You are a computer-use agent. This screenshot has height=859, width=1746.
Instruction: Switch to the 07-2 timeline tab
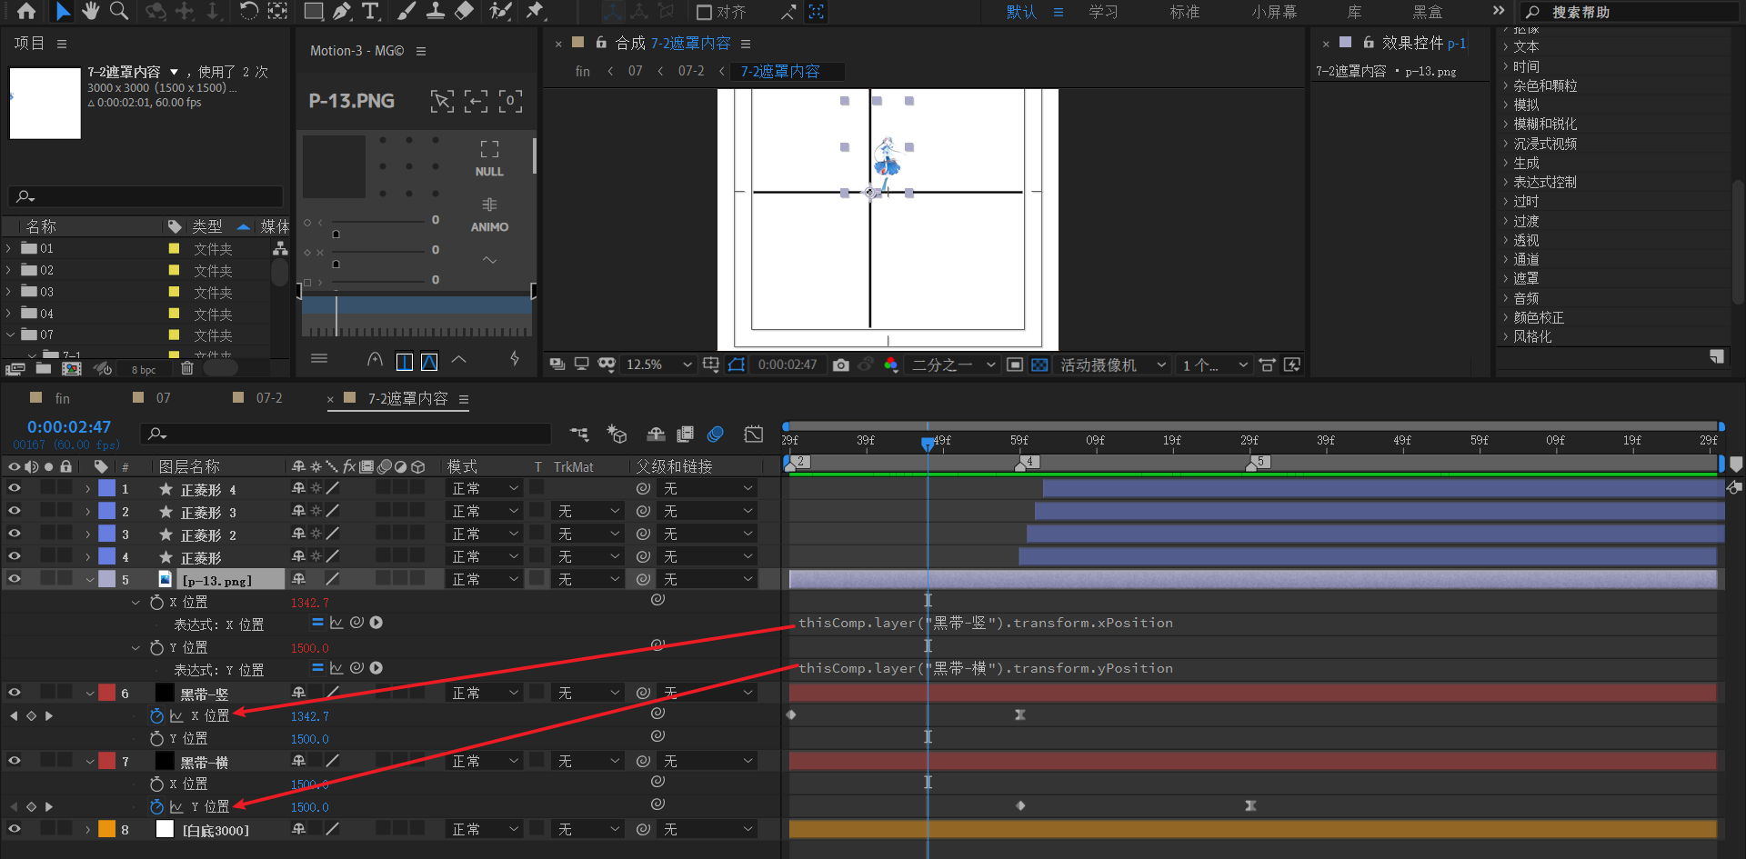coord(269,398)
